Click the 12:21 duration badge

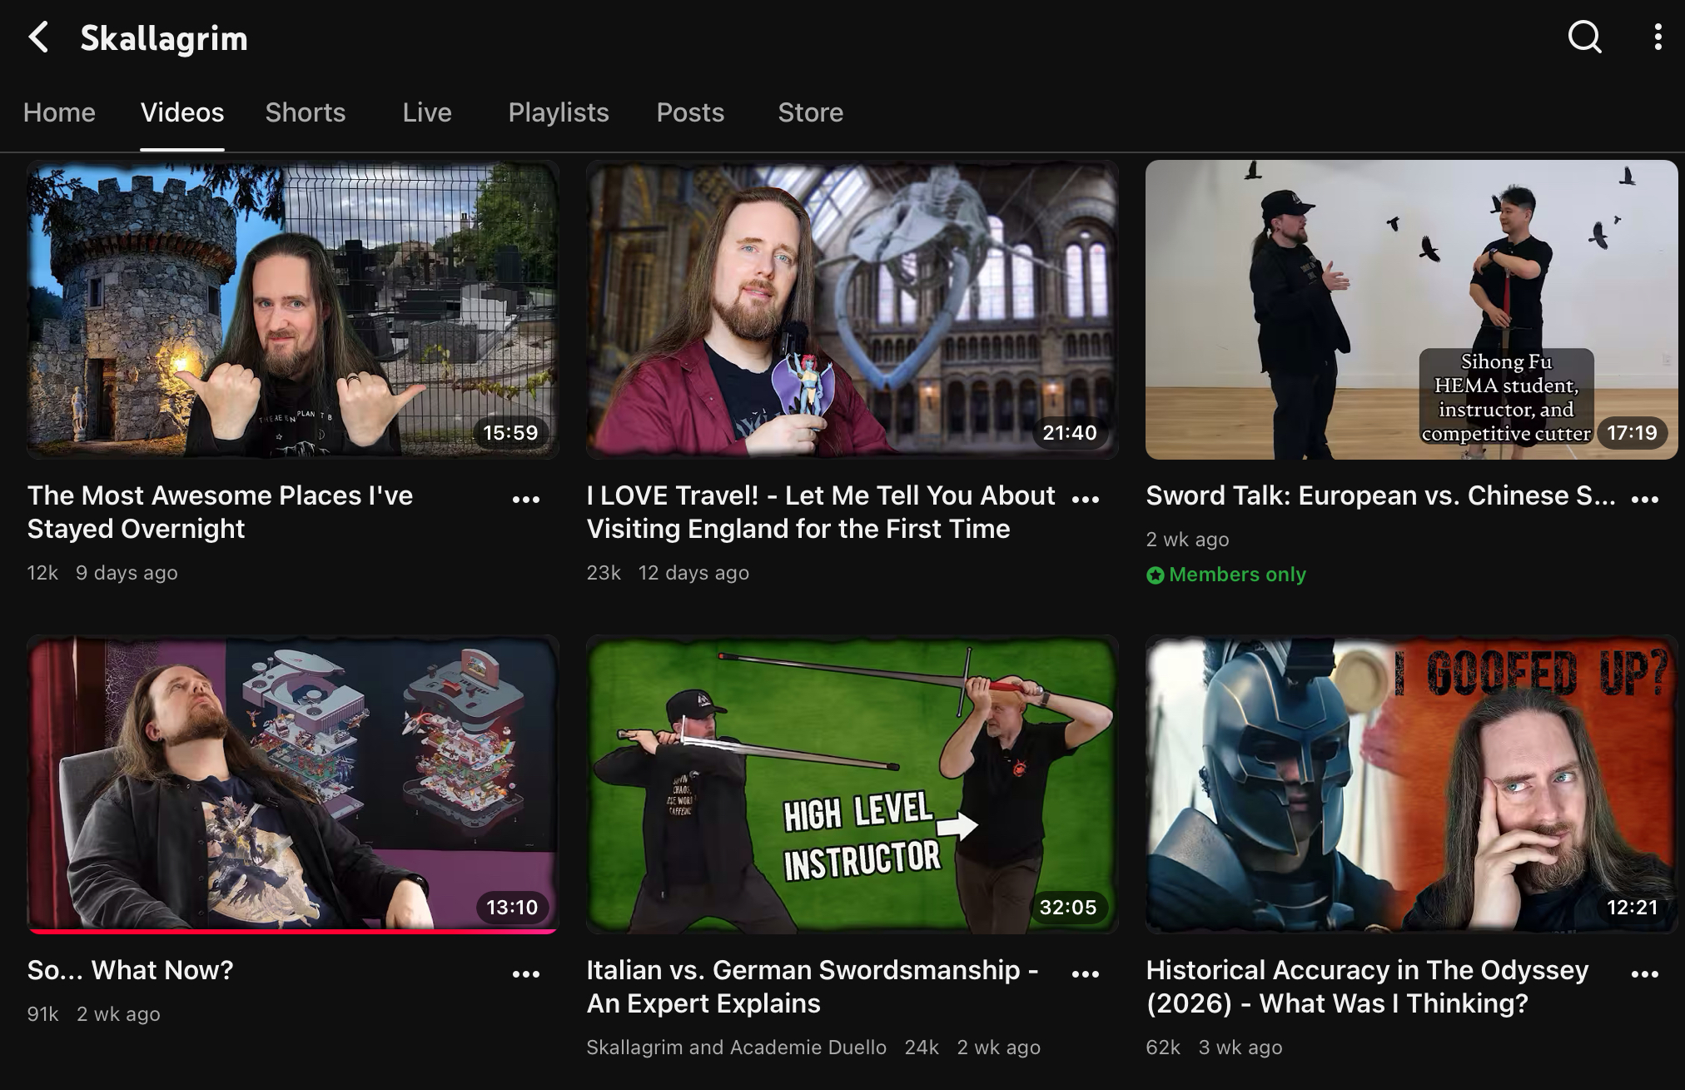tap(1632, 908)
